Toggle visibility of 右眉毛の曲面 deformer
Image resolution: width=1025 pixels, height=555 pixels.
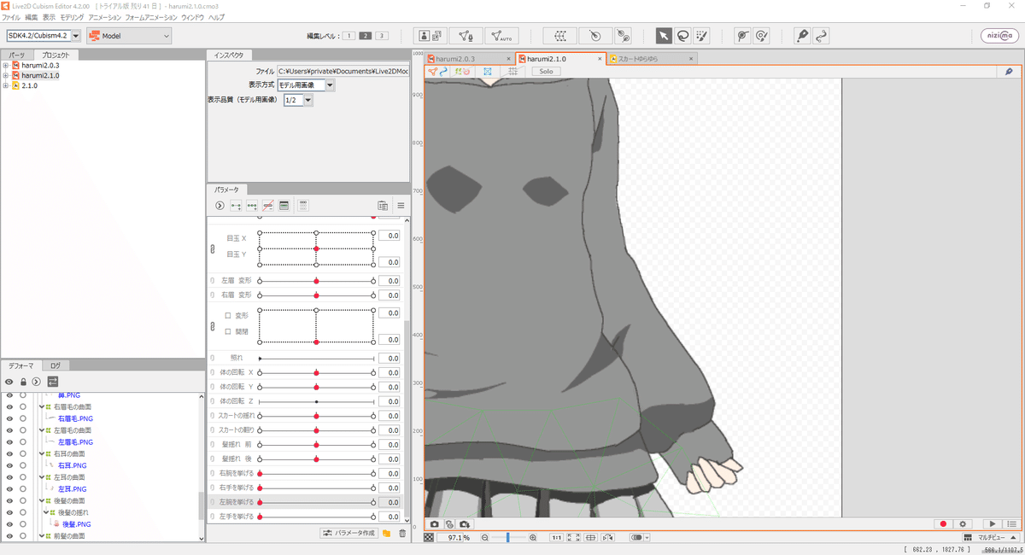pyautogui.click(x=9, y=407)
